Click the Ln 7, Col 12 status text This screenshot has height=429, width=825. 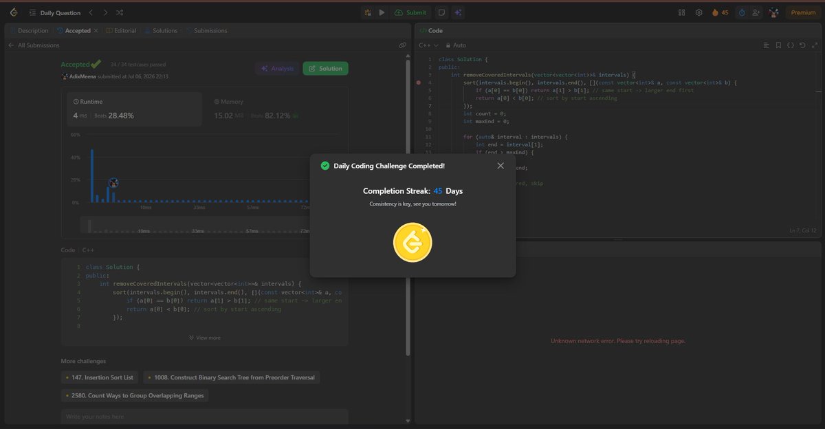coord(804,231)
